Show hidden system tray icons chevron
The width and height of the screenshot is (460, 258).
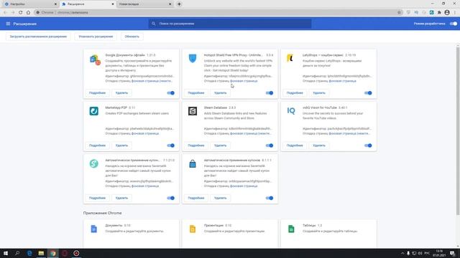[x=402, y=253]
